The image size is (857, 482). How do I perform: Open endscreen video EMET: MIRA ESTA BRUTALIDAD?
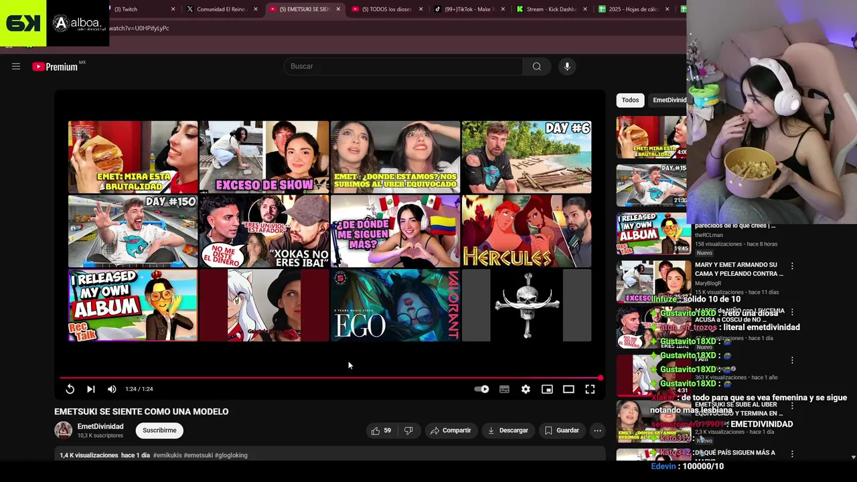[133, 157]
